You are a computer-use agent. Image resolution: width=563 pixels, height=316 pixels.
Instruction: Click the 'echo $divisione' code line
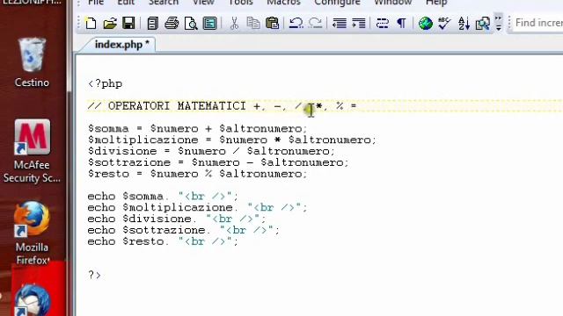click(177, 219)
